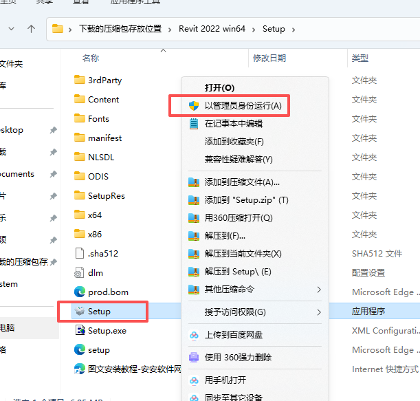This screenshot has width=420, height=401.
Task: Click the Fonts folder icon
Action: coord(80,118)
